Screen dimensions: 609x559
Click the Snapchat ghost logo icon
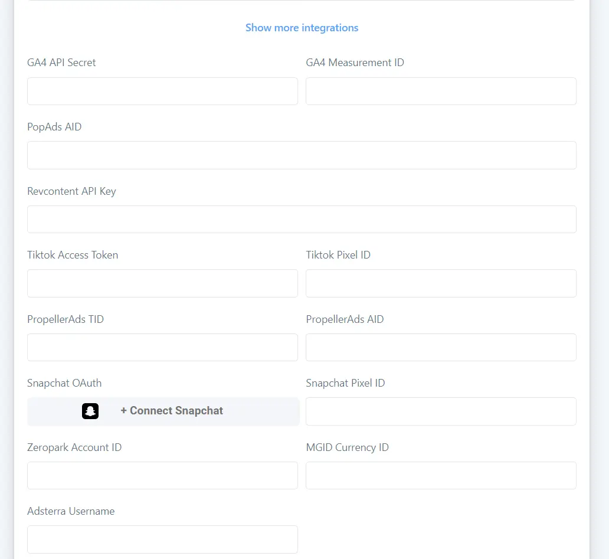pos(90,411)
